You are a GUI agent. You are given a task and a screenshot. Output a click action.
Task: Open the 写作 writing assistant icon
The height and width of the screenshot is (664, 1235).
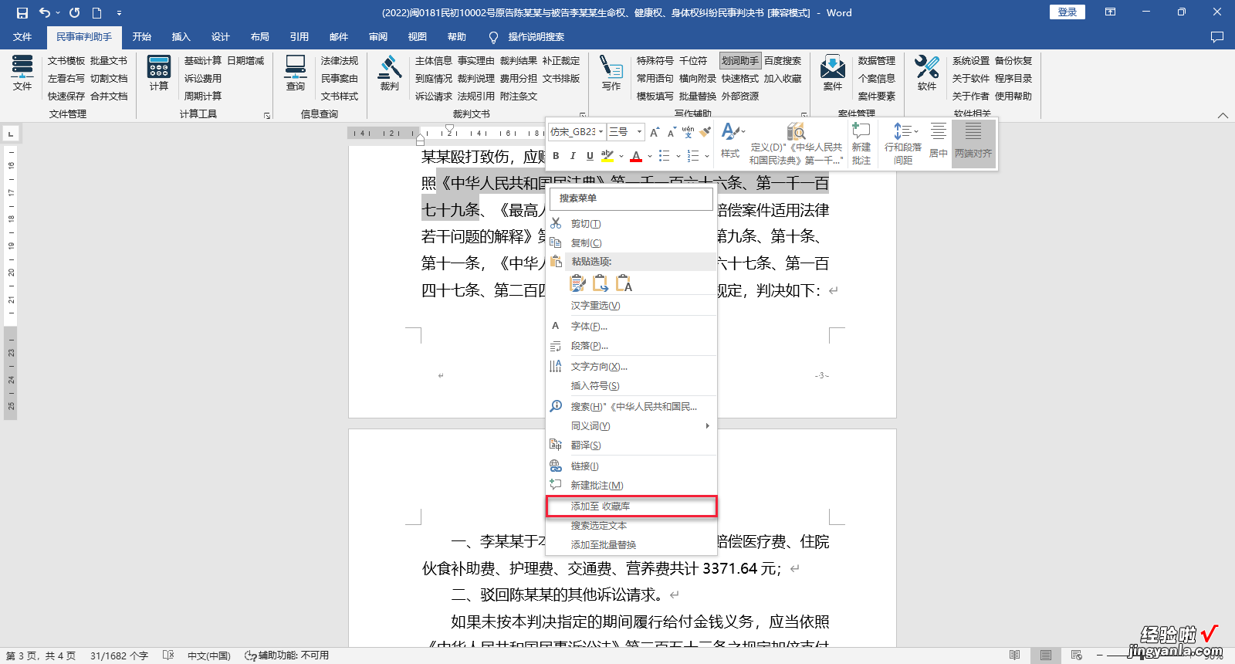click(611, 73)
